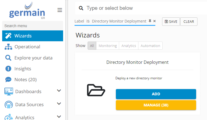The image size is (207, 120).
Task: Click the Wizards magic wand icon
Action: click(8, 36)
